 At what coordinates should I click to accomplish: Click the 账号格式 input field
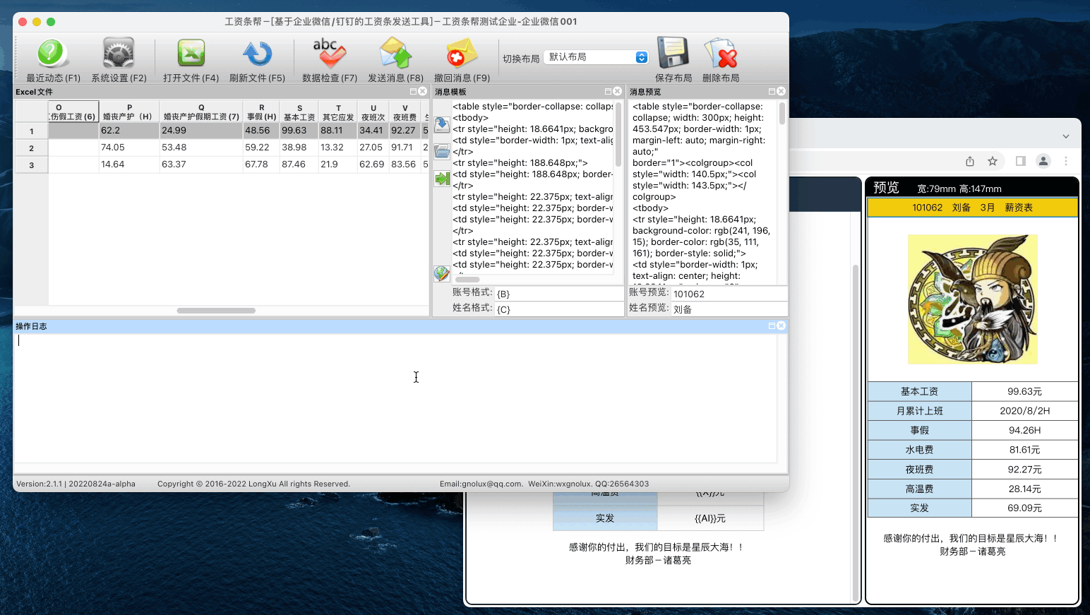558,294
